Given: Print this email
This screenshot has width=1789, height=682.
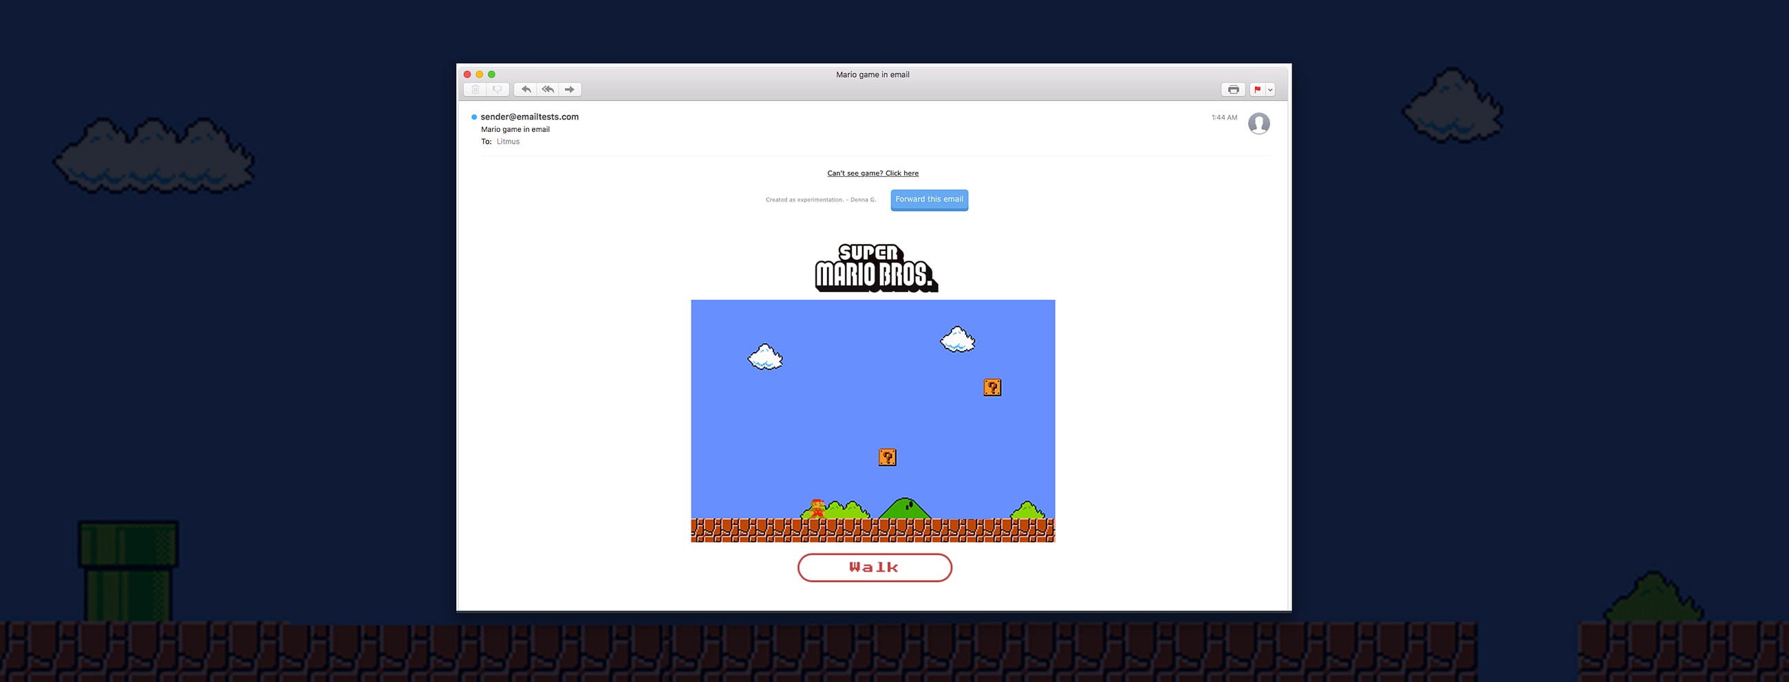Looking at the screenshot, I should pyautogui.click(x=1233, y=89).
